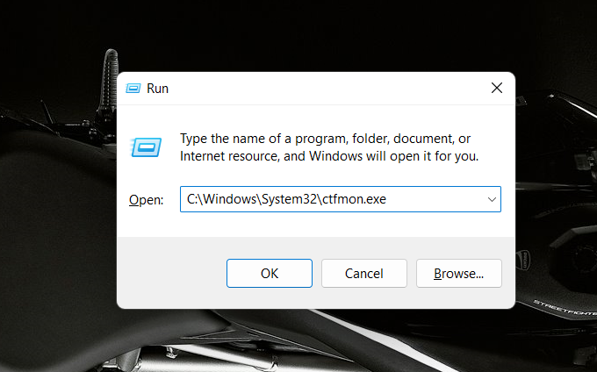Click the small Run icon in title bar

[x=133, y=89]
